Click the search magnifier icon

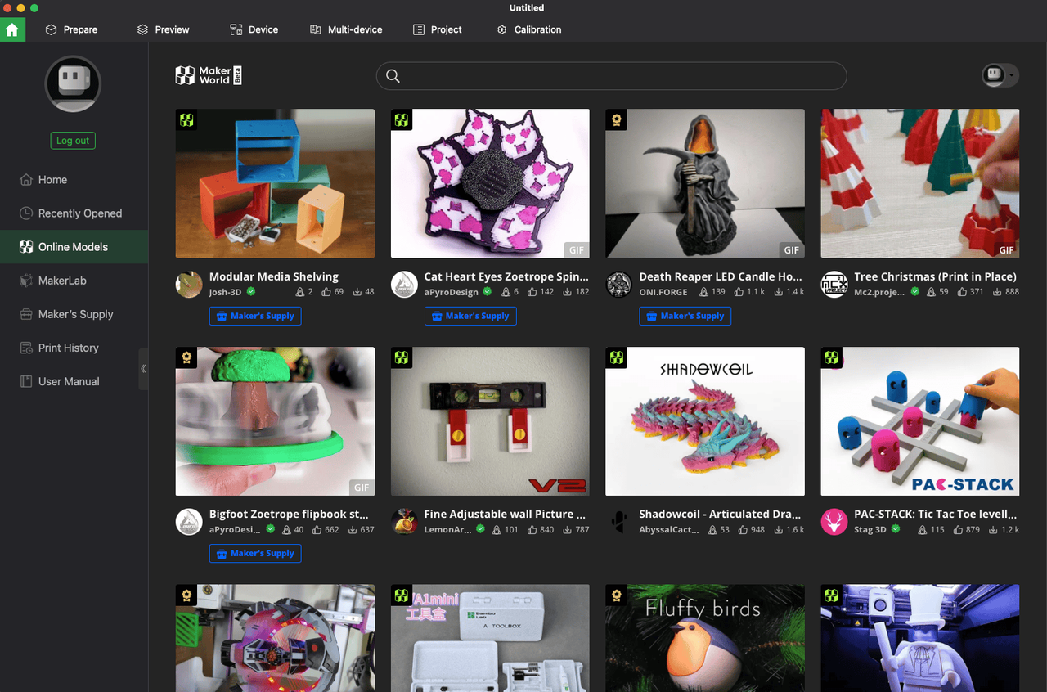coord(393,76)
